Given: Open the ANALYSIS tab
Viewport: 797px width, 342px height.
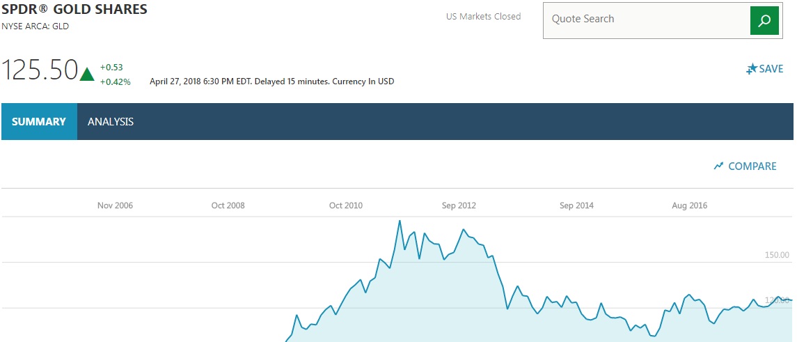Looking at the screenshot, I should (110, 122).
